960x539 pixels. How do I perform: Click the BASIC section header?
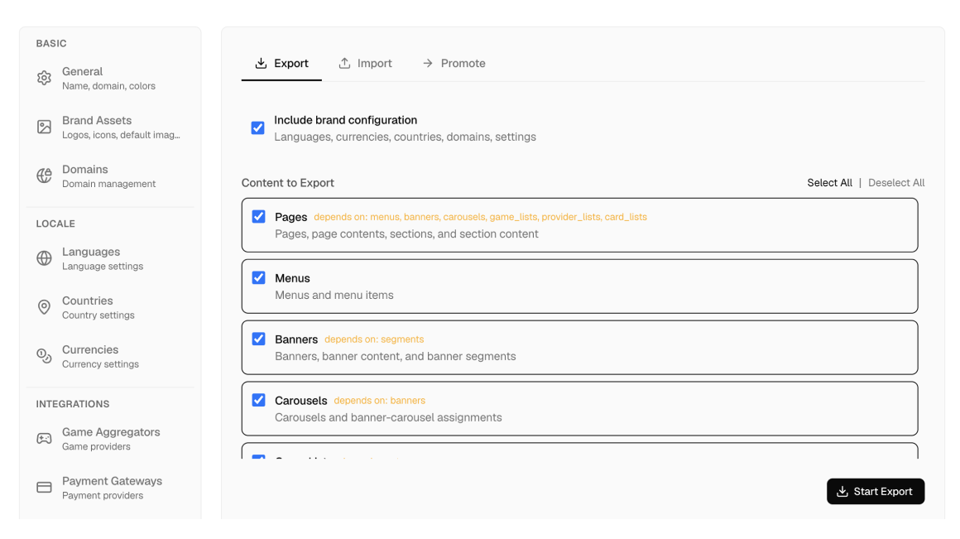pos(51,44)
